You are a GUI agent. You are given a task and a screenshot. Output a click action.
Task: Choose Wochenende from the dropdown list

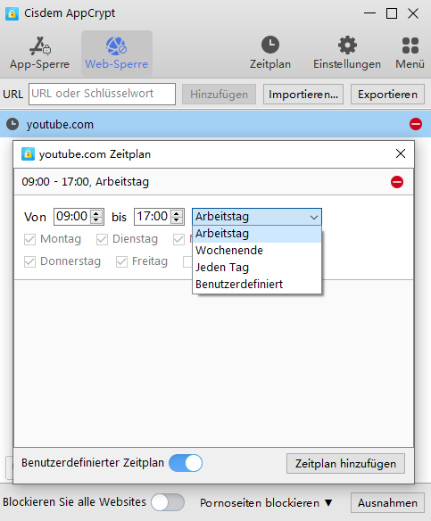point(257,251)
